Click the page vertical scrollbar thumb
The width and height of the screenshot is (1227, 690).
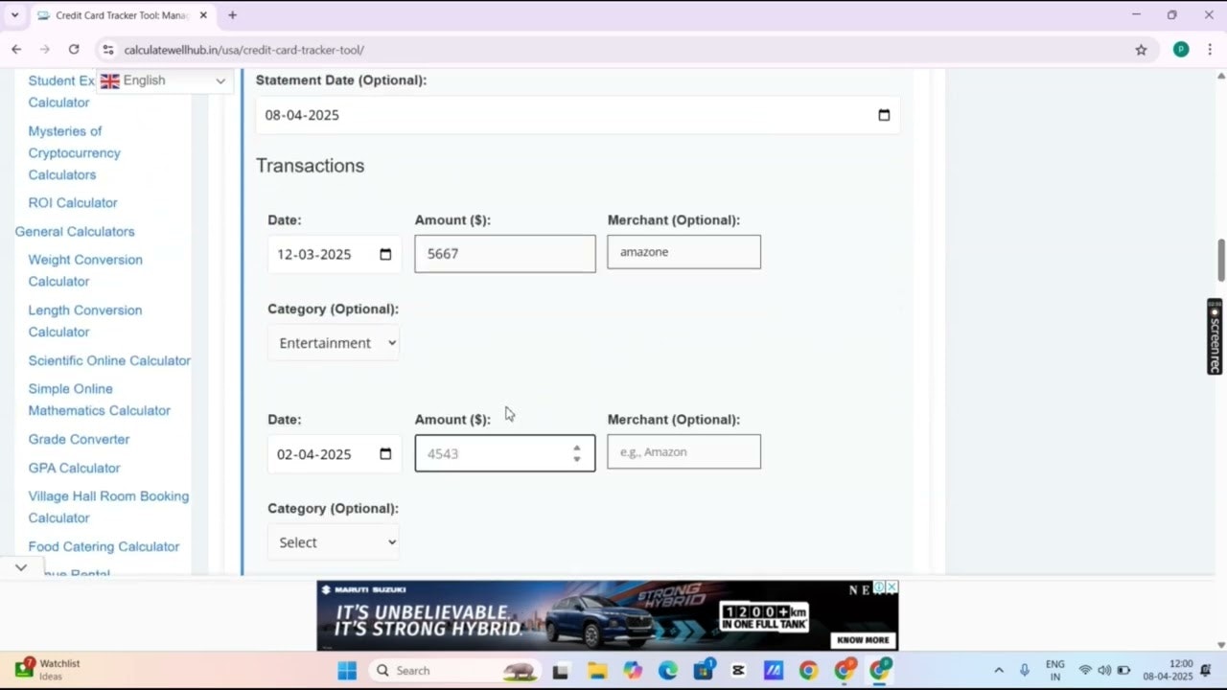click(x=1221, y=260)
